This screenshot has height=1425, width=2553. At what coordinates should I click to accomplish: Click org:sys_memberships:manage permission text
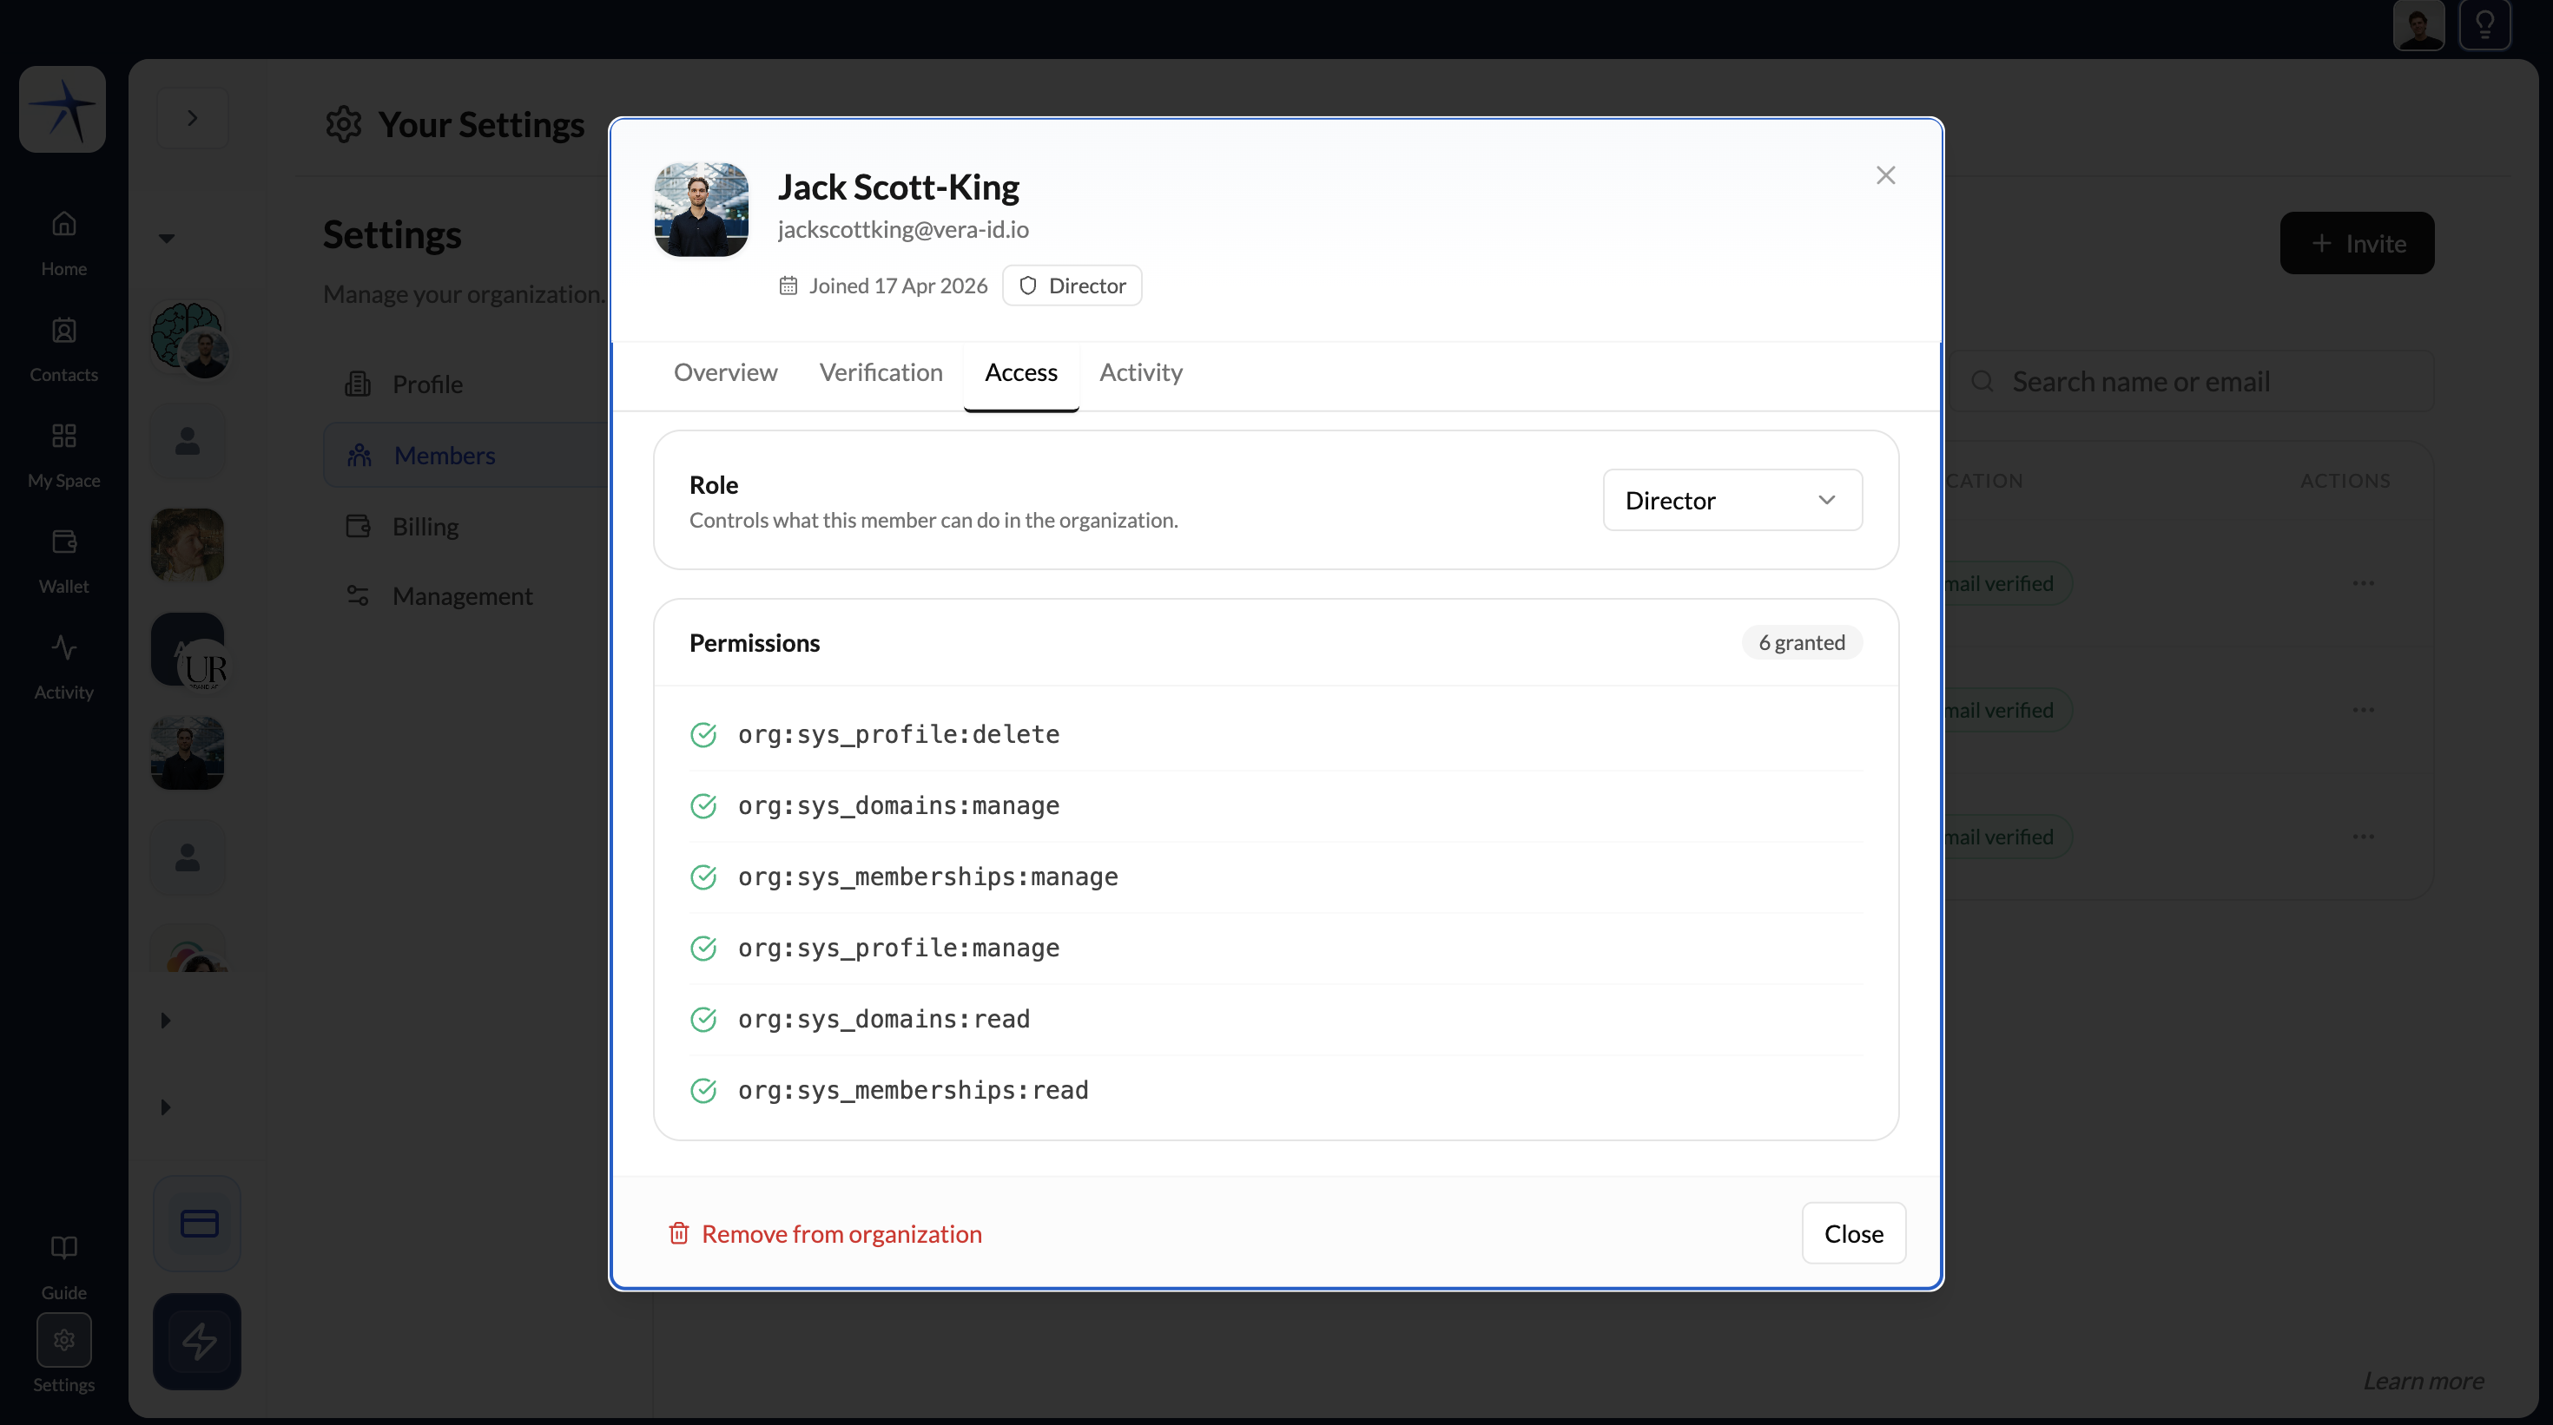(927, 877)
